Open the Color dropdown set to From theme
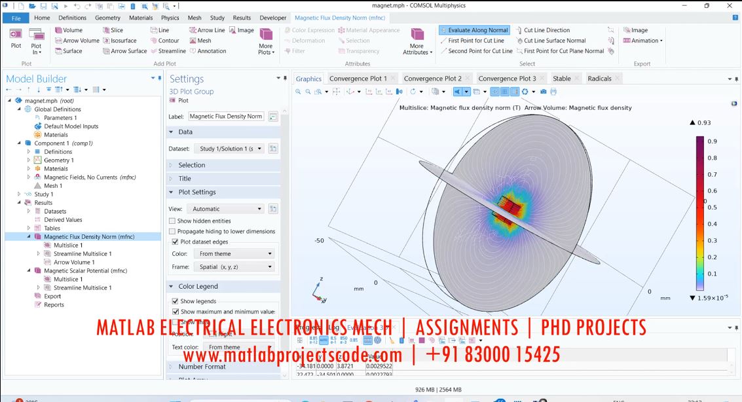Screen dimensions: 742x402 tap(233, 254)
